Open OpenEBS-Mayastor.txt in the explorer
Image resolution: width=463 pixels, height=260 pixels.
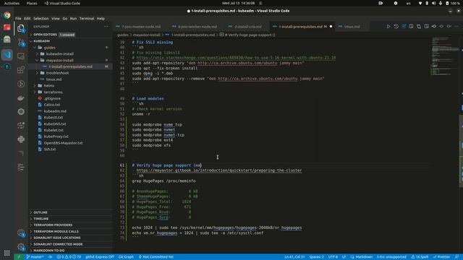63,143
